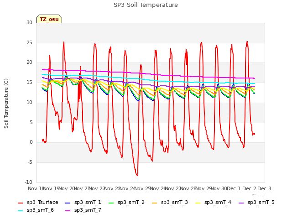Toggle the sp3_smT_5 legend label
Image resolution: width=292 pixels, height=219 pixels.
(x=261, y=203)
